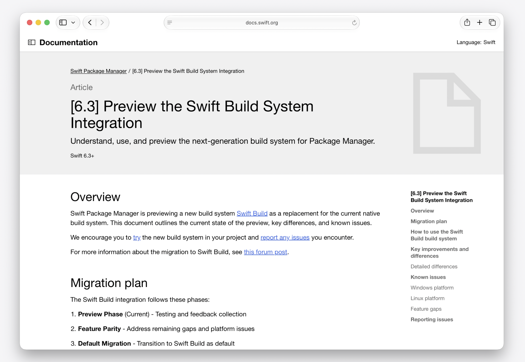Show the tab overview icon
The image size is (525, 362).
point(492,22)
